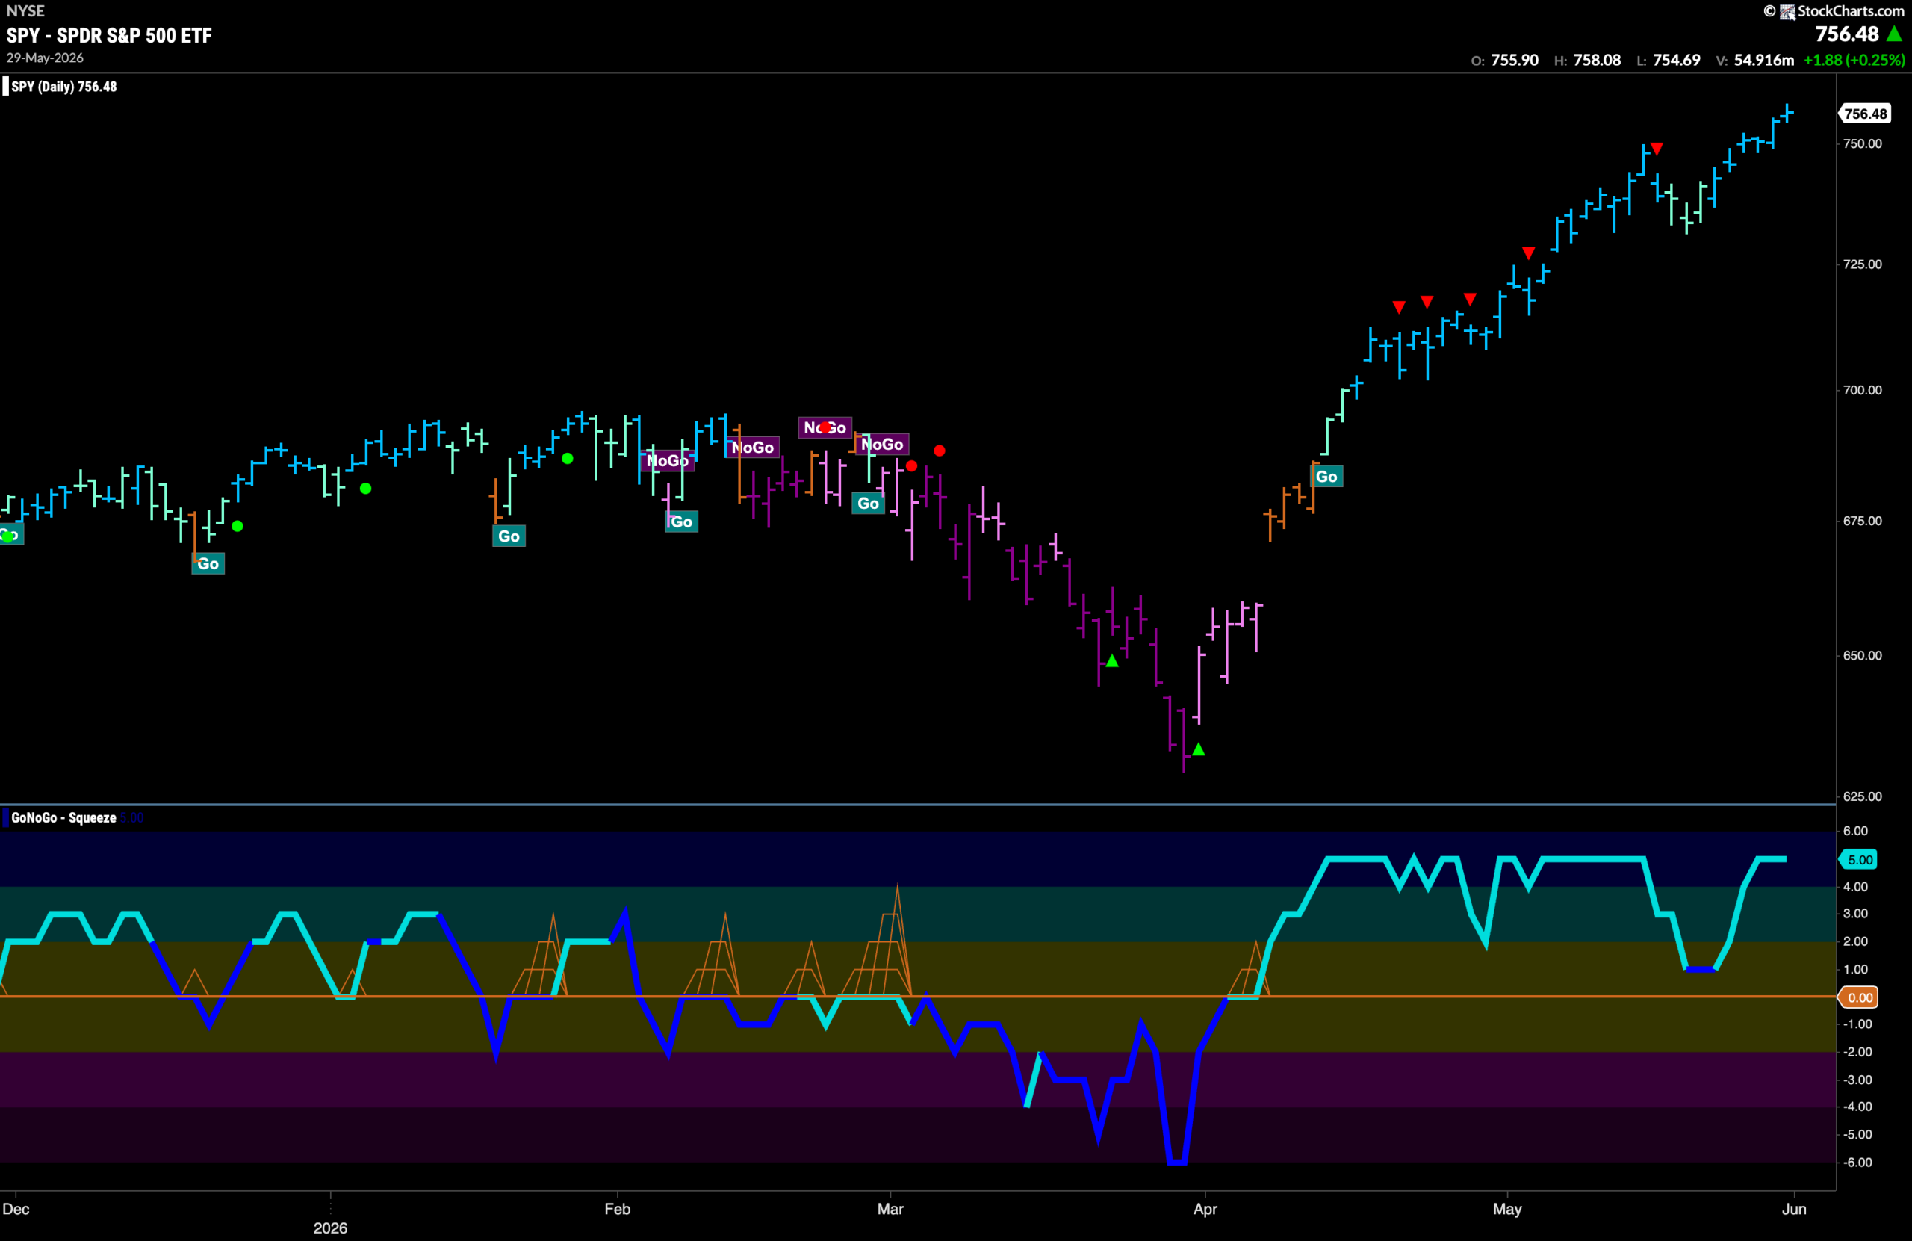Select the rightmost of three late-April red triangles

1470,299
